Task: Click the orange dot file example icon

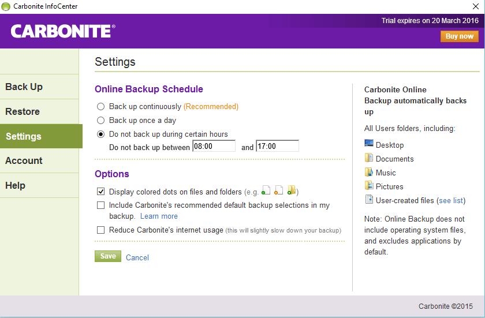Action: coord(279,190)
